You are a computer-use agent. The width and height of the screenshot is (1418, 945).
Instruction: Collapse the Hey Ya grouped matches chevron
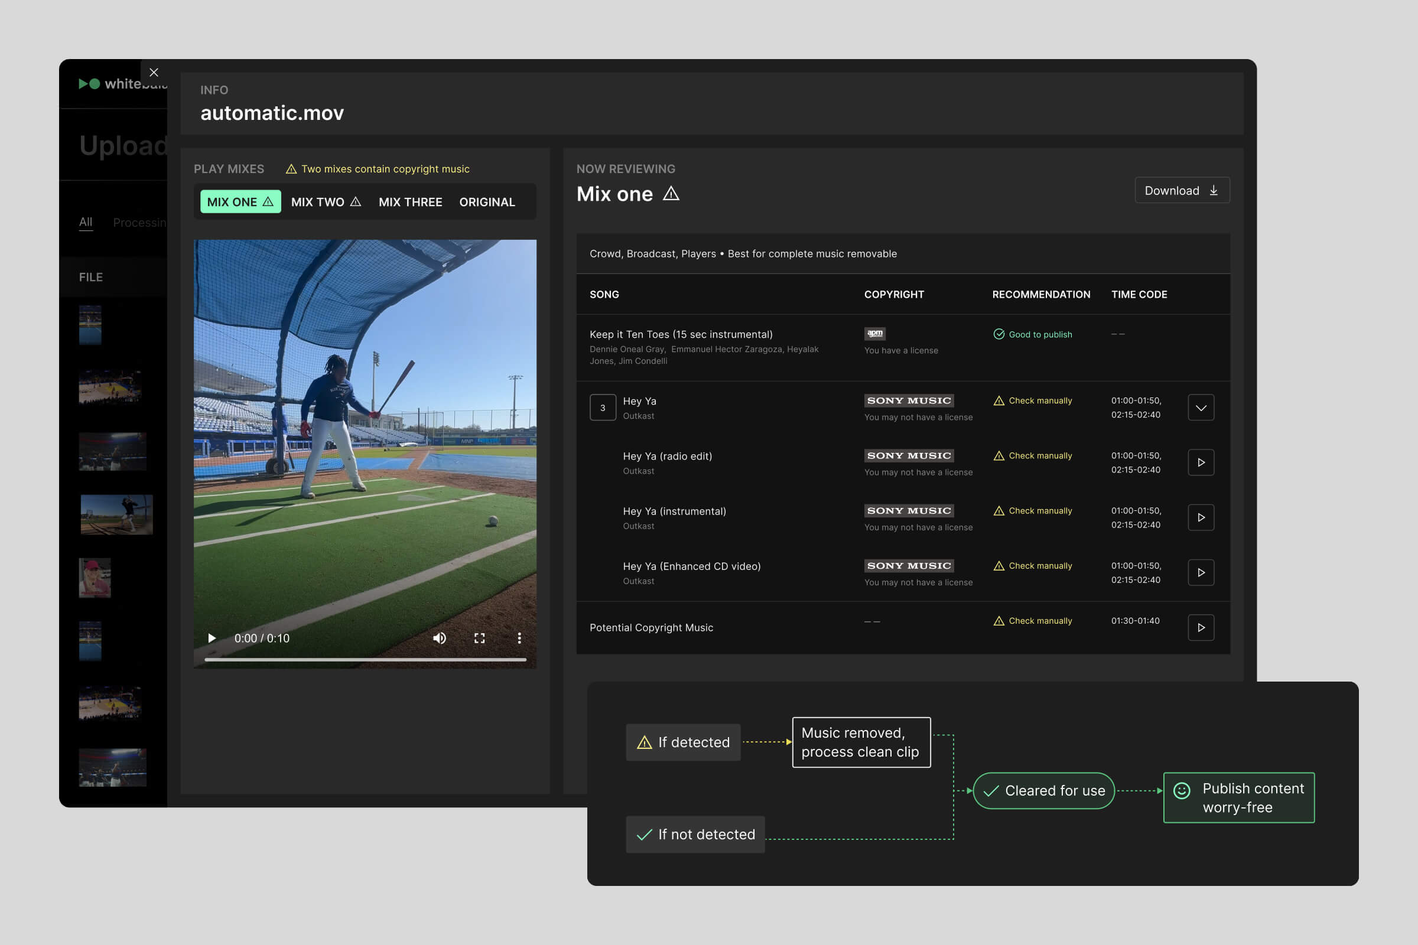coord(1201,408)
